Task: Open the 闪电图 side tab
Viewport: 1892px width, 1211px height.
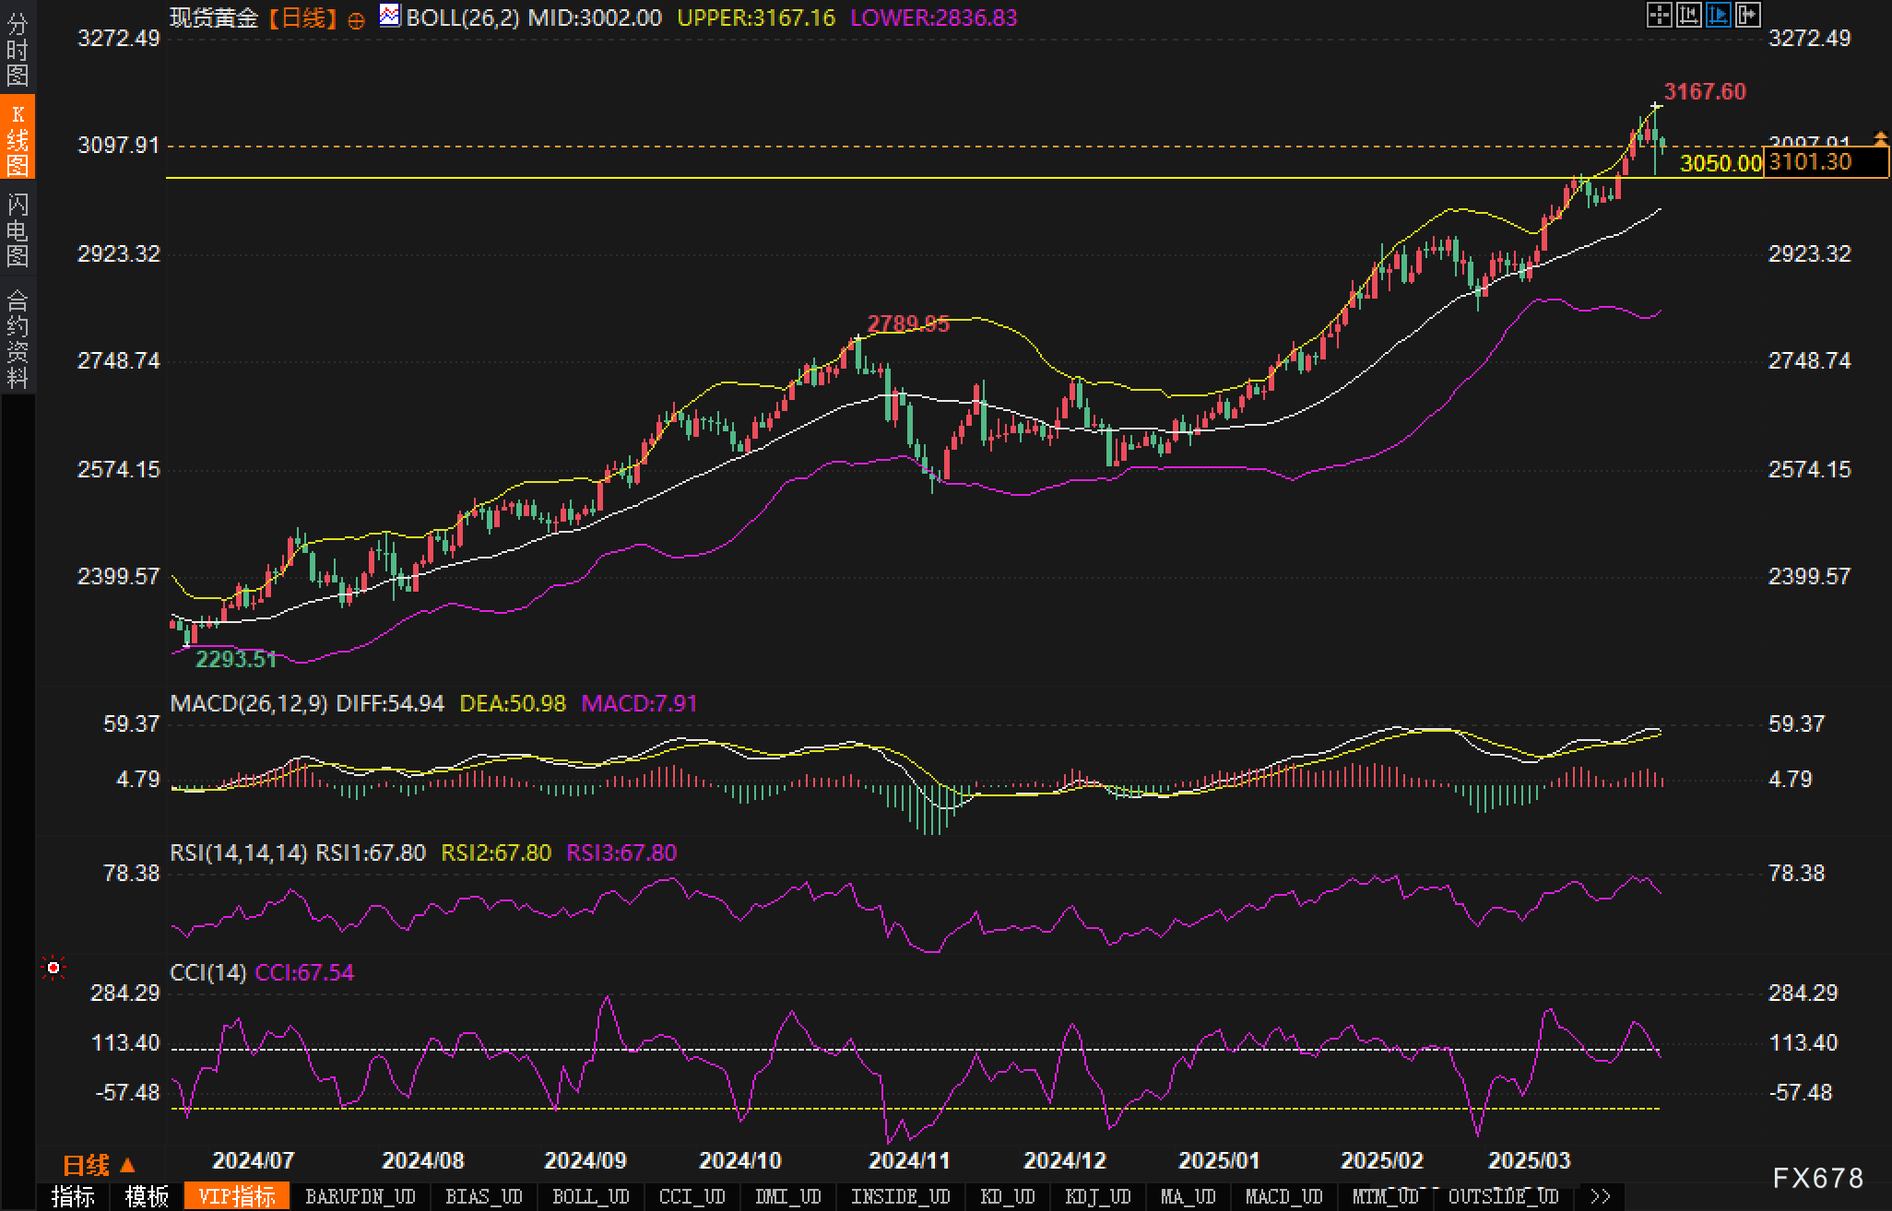Action: pyautogui.click(x=18, y=229)
